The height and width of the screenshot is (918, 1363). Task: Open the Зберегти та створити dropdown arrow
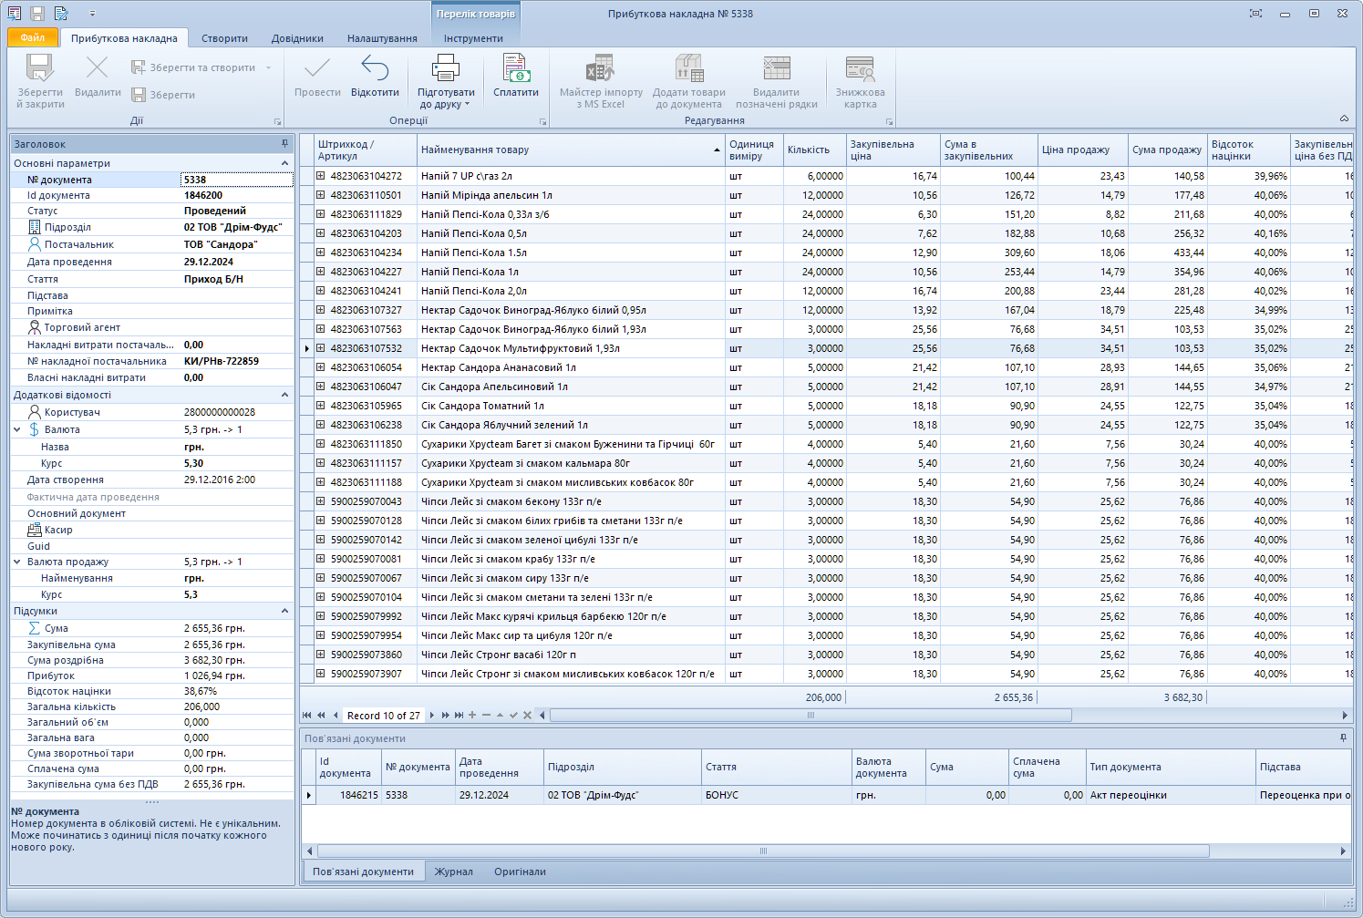click(268, 67)
